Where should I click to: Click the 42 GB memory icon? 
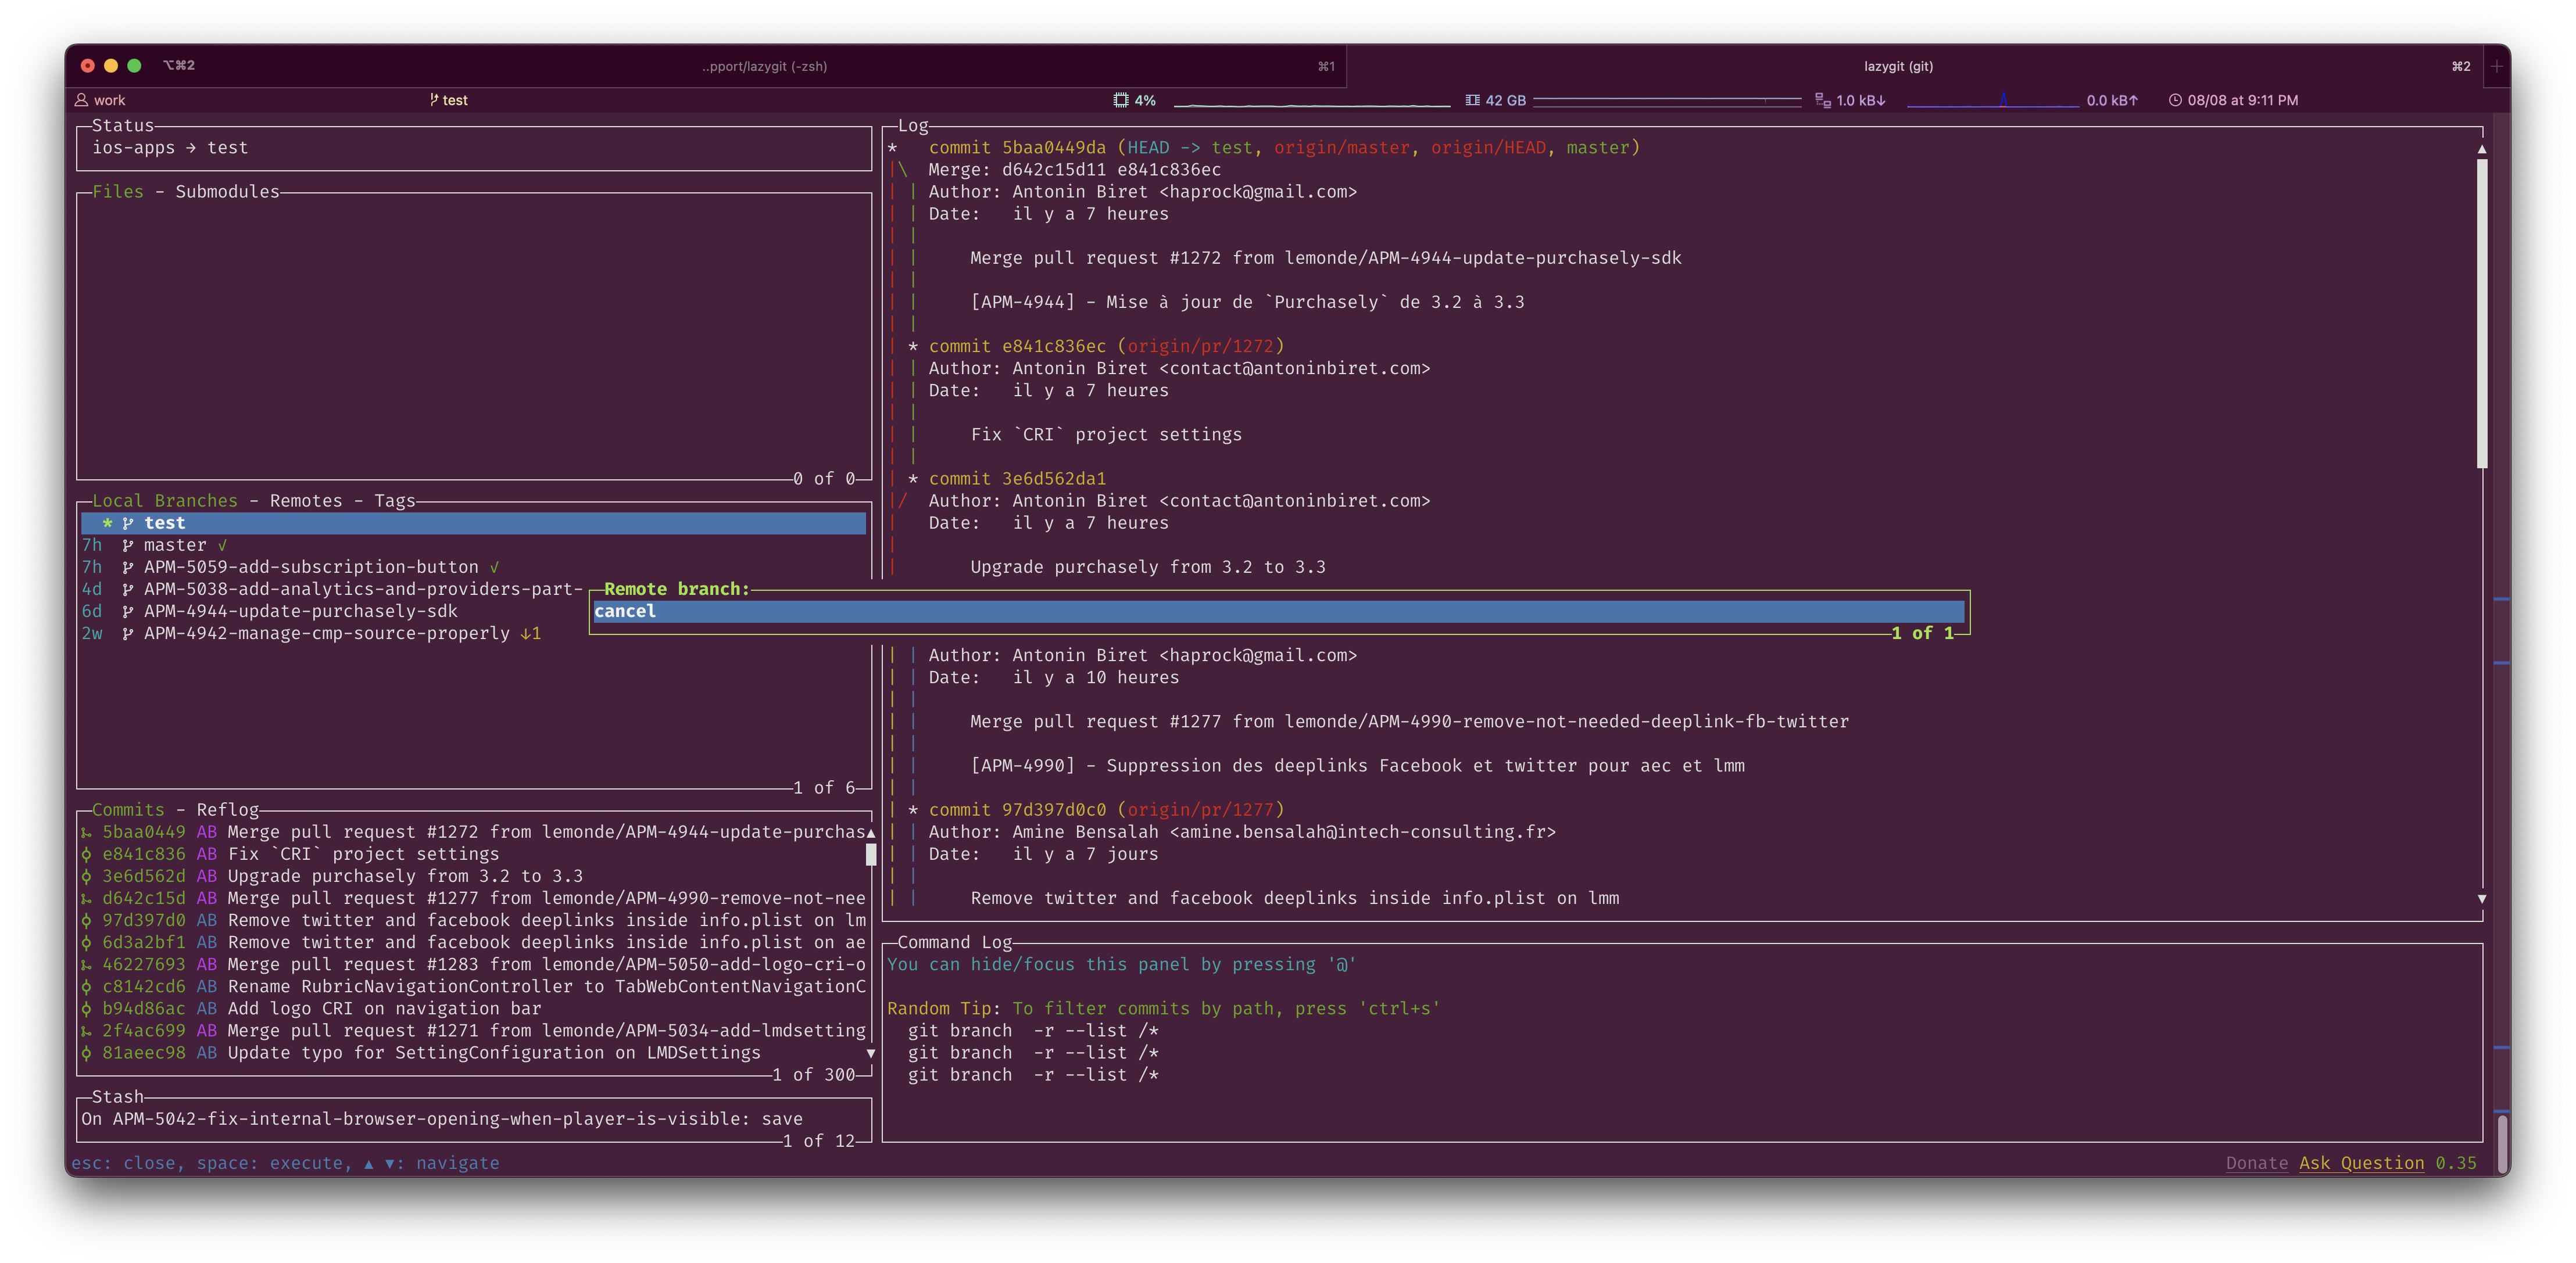coord(1472,100)
